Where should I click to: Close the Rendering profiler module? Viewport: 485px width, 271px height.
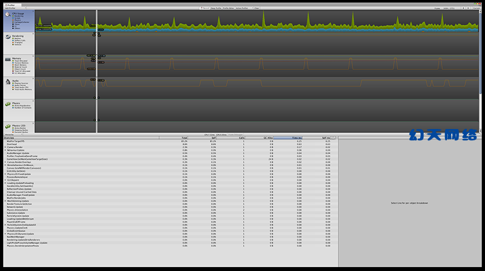[x=33, y=34]
